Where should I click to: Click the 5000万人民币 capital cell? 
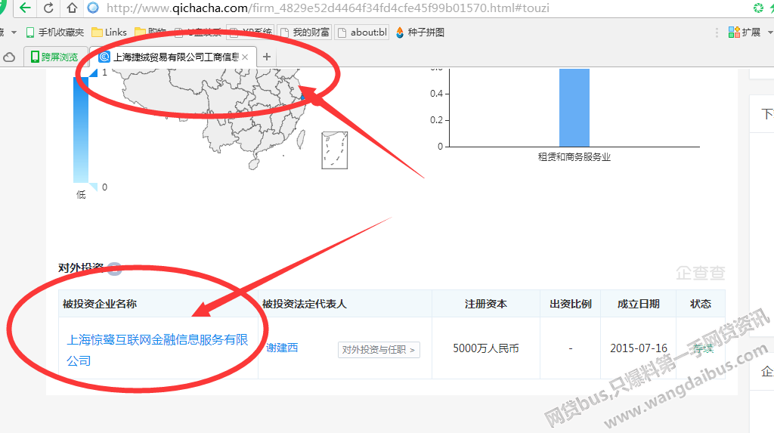[486, 348]
